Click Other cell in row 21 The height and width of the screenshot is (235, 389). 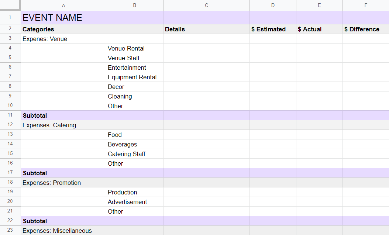pyautogui.click(x=135, y=211)
